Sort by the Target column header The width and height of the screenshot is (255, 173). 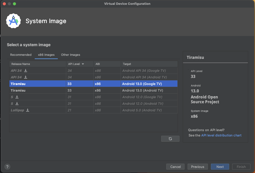coord(149,64)
